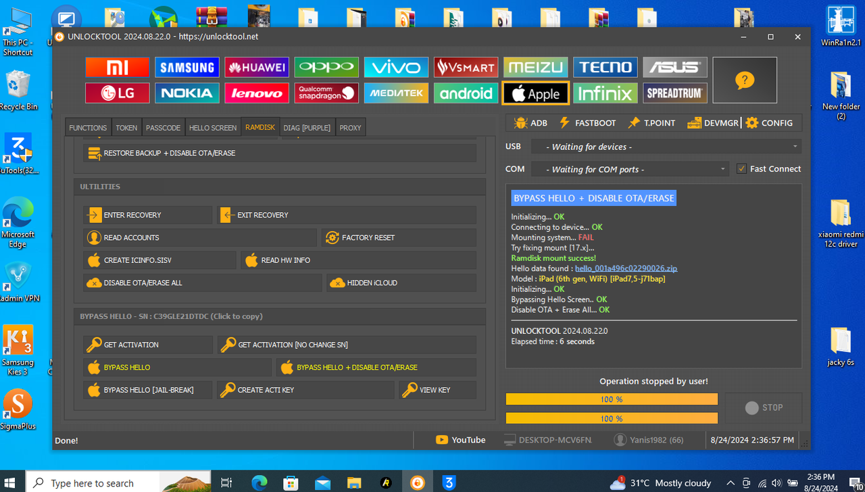The height and width of the screenshot is (492, 865).
Task: Choose the Meizu brand tile
Action: pyautogui.click(x=536, y=67)
